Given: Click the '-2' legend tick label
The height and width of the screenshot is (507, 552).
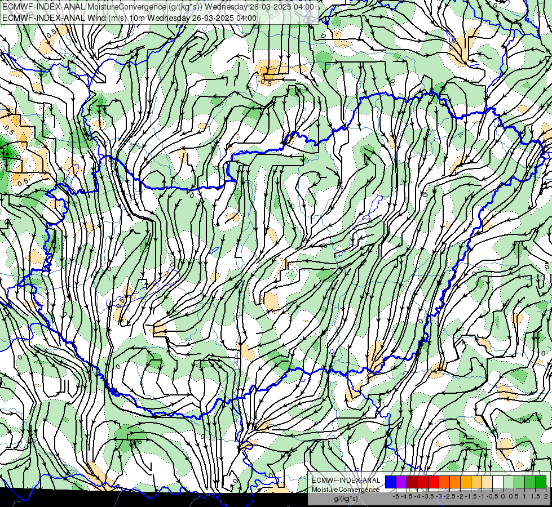Looking at the screenshot, I should 460,496.
